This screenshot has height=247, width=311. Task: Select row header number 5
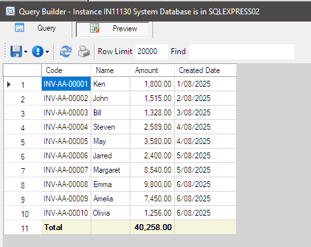click(22, 141)
